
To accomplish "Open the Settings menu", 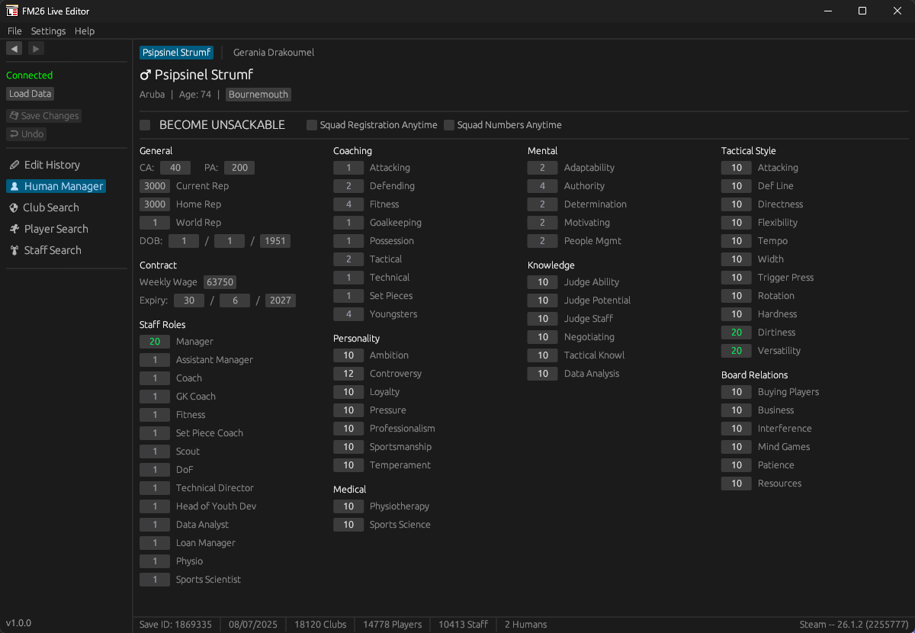I will 48,31.
